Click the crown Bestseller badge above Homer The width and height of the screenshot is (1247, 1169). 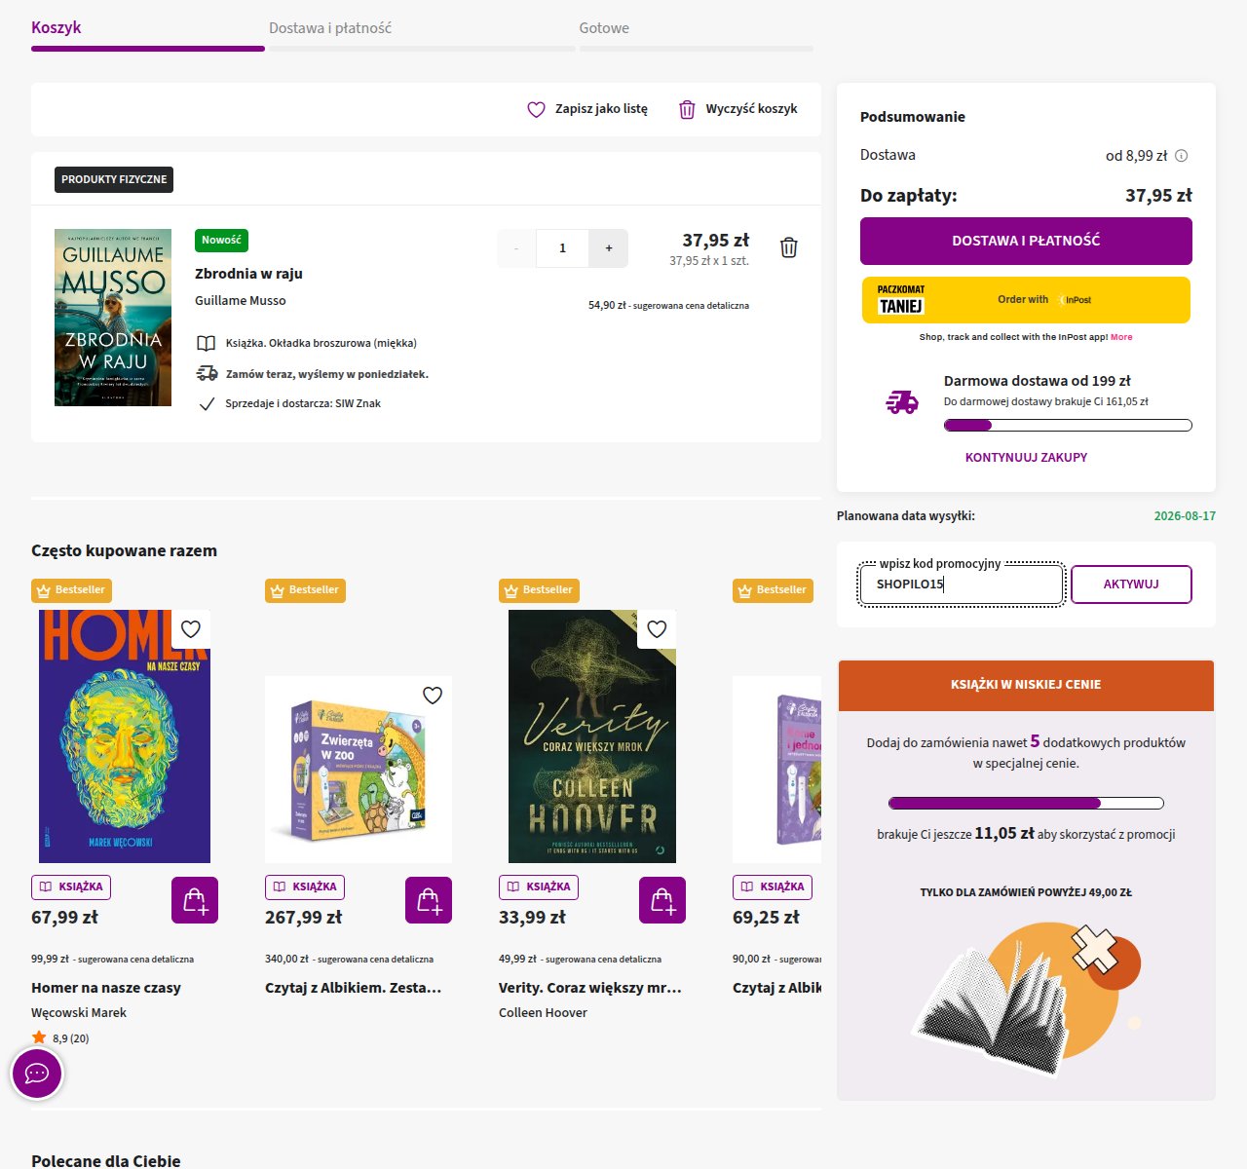[x=72, y=590]
